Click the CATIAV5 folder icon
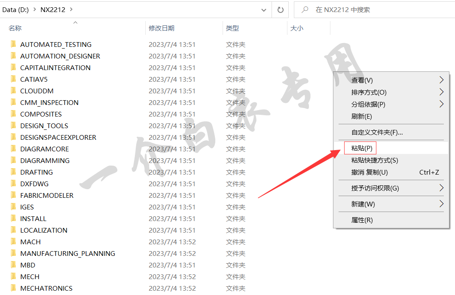This screenshot has width=455, height=295. (13, 79)
